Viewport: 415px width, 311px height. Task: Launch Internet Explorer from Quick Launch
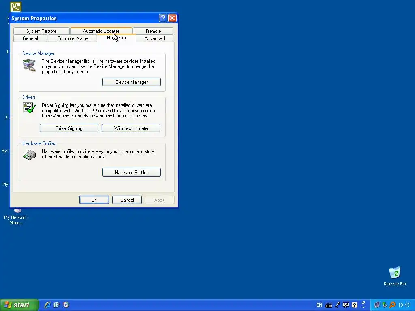(x=47, y=305)
